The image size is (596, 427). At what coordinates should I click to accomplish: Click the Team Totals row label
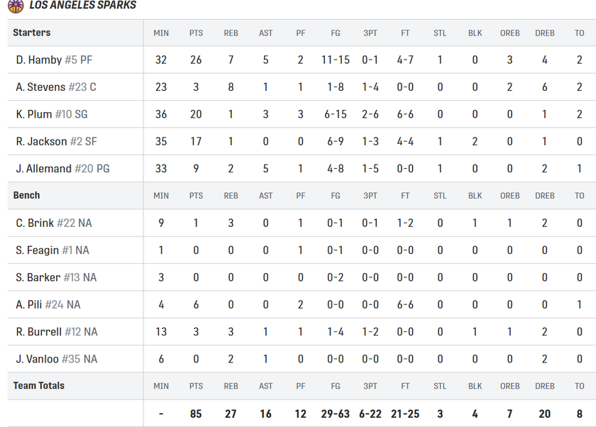click(38, 386)
